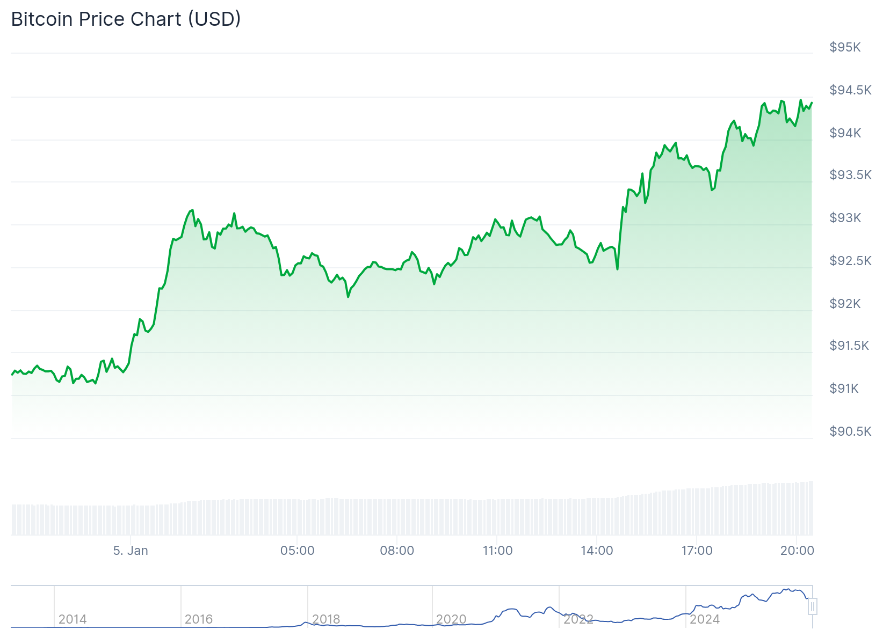This screenshot has height=644, width=883.
Task: Select the 2018 marker in the navigator timeline
Action: 326,619
